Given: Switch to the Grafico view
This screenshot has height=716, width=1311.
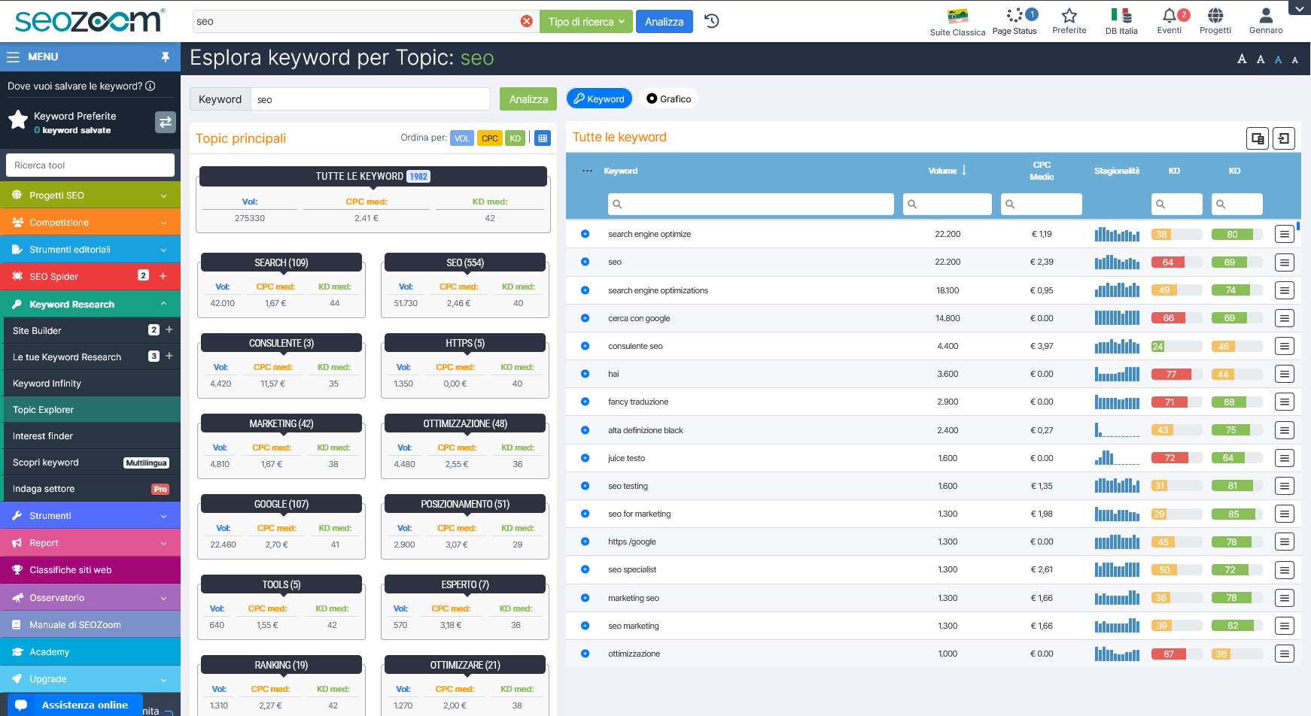Looking at the screenshot, I should coord(668,98).
